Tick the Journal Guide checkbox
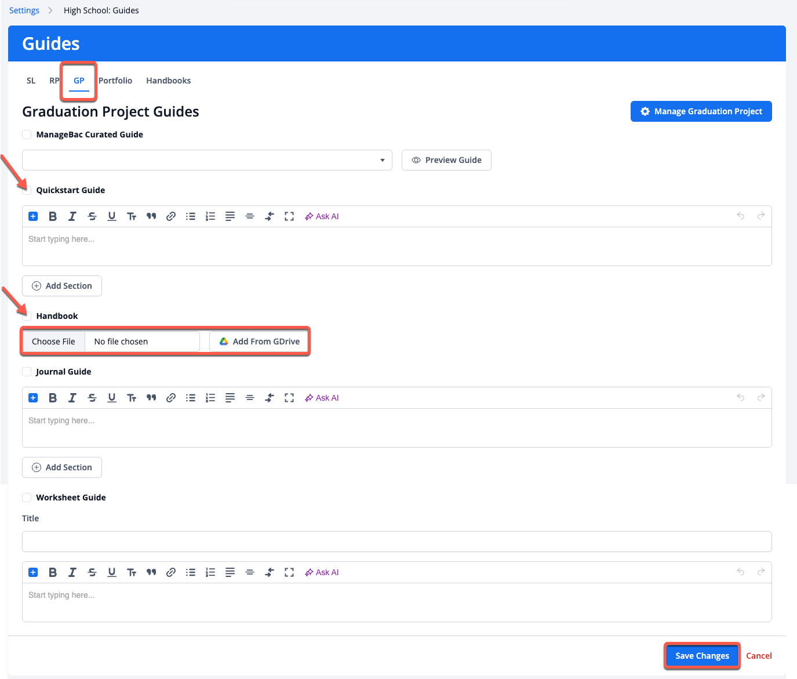Screen dimensions: 797x679 pyautogui.click(x=27, y=372)
